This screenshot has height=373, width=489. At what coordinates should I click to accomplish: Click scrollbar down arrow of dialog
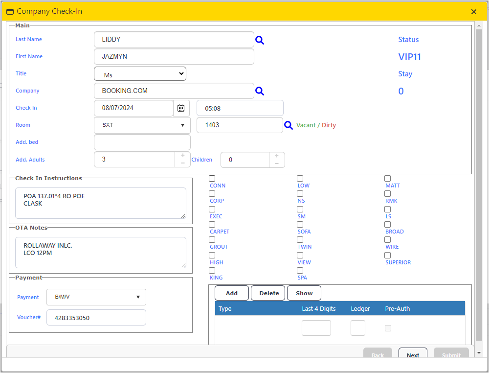coord(479,353)
